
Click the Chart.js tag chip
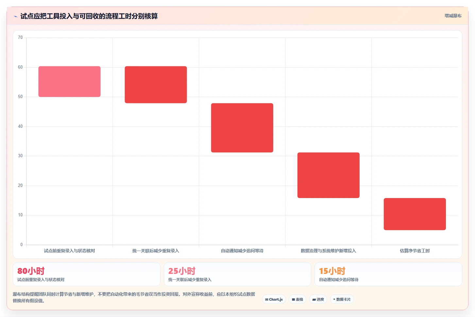point(274,299)
